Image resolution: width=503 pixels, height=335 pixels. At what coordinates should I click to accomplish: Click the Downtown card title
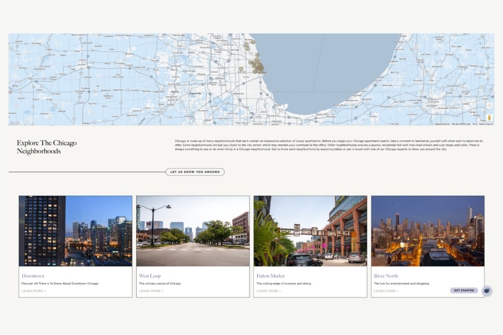click(x=33, y=276)
